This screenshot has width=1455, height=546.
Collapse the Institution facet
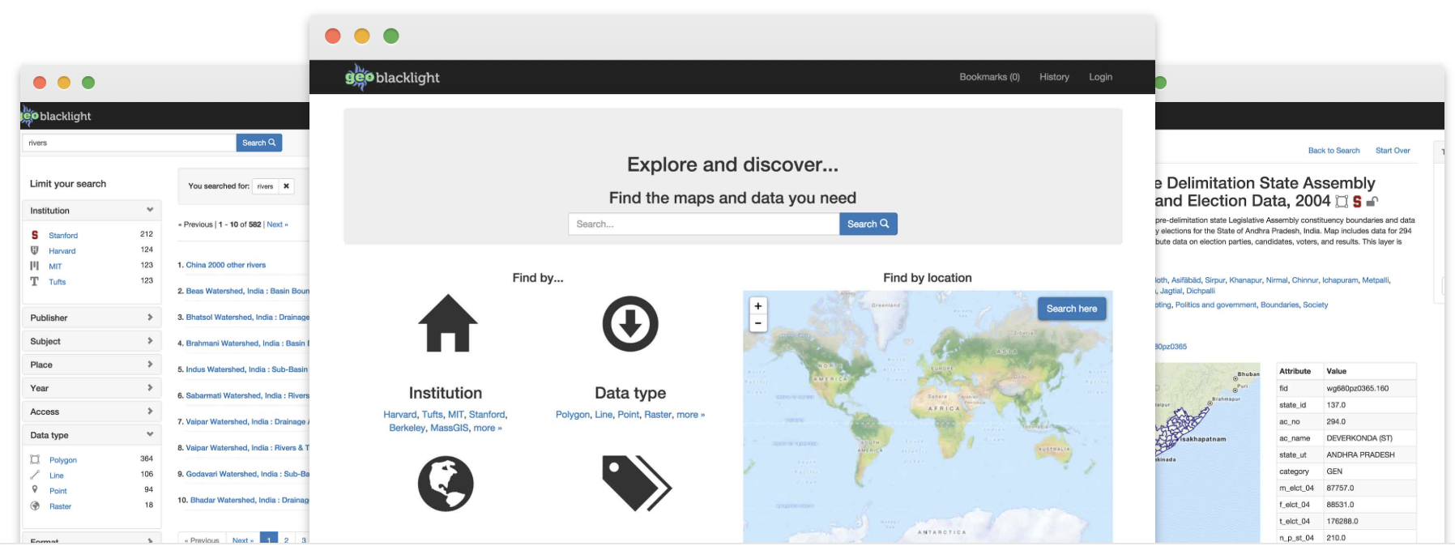tap(91, 211)
